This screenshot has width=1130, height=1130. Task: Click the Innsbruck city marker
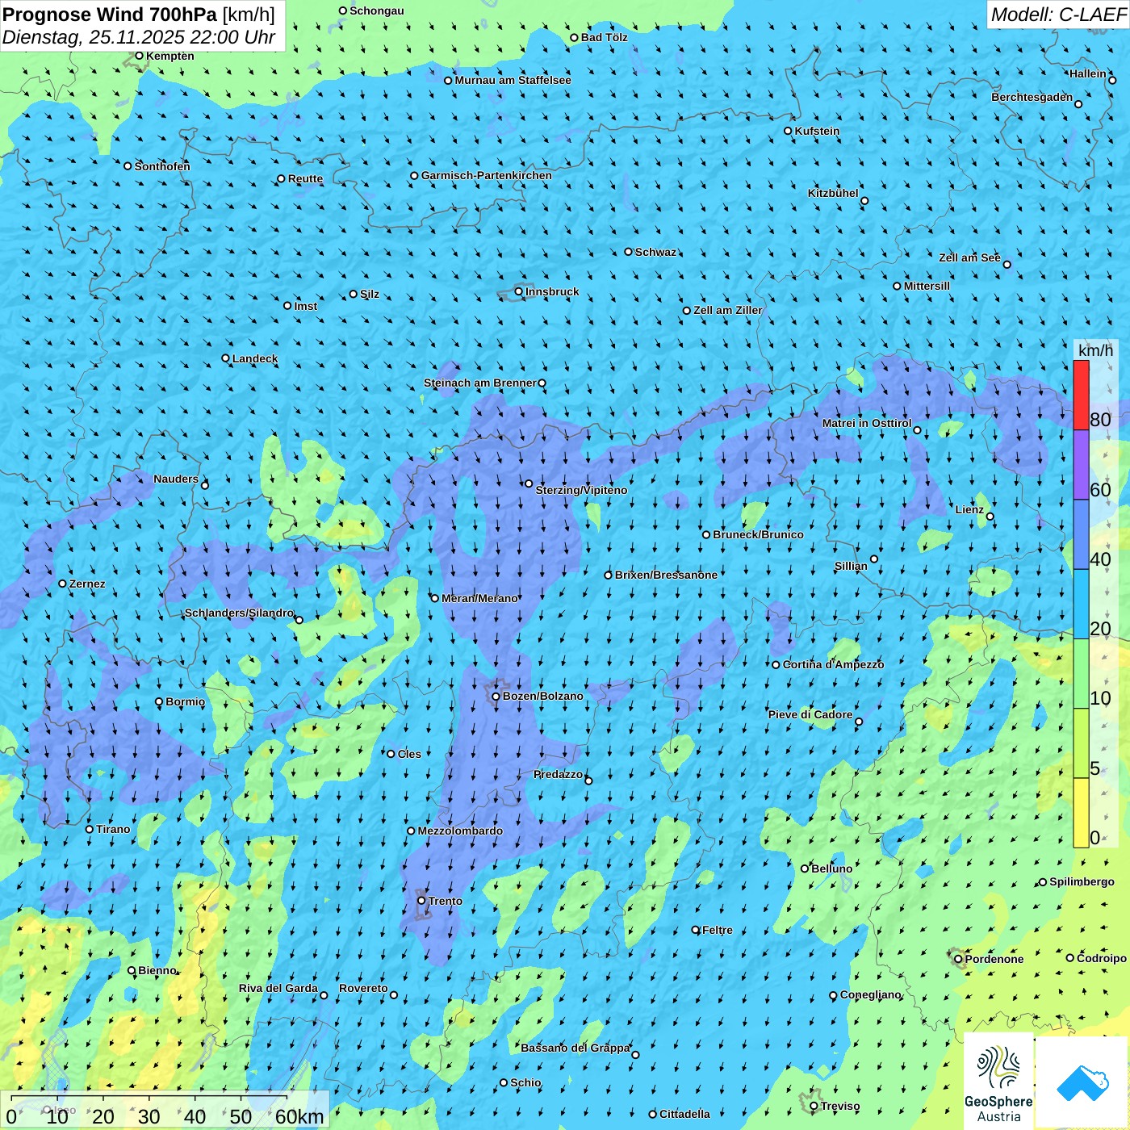pyautogui.click(x=519, y=291)
